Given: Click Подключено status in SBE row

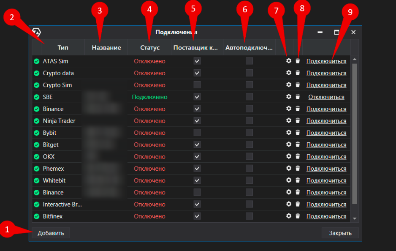Looking at the screenshot, I should click(x=149, y=97).
